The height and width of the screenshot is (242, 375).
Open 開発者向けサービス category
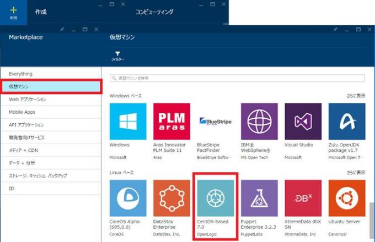(x=51, y=137)
